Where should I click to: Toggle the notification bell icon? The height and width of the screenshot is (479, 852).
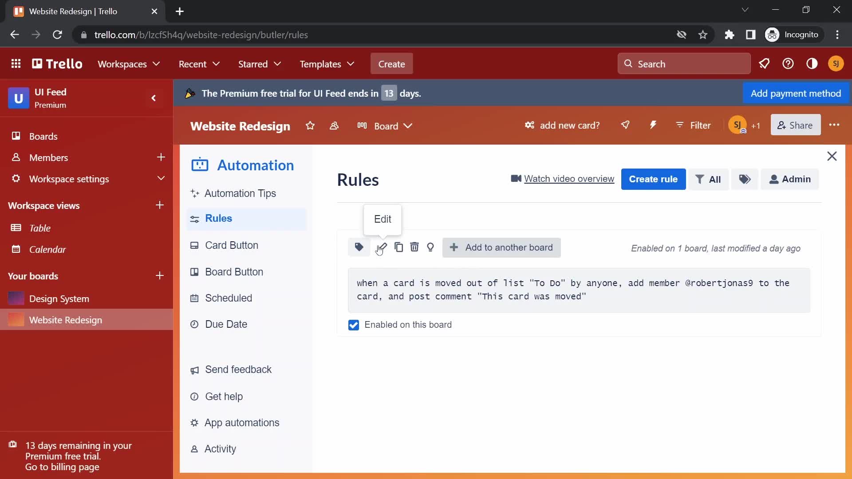pos(764,63)
